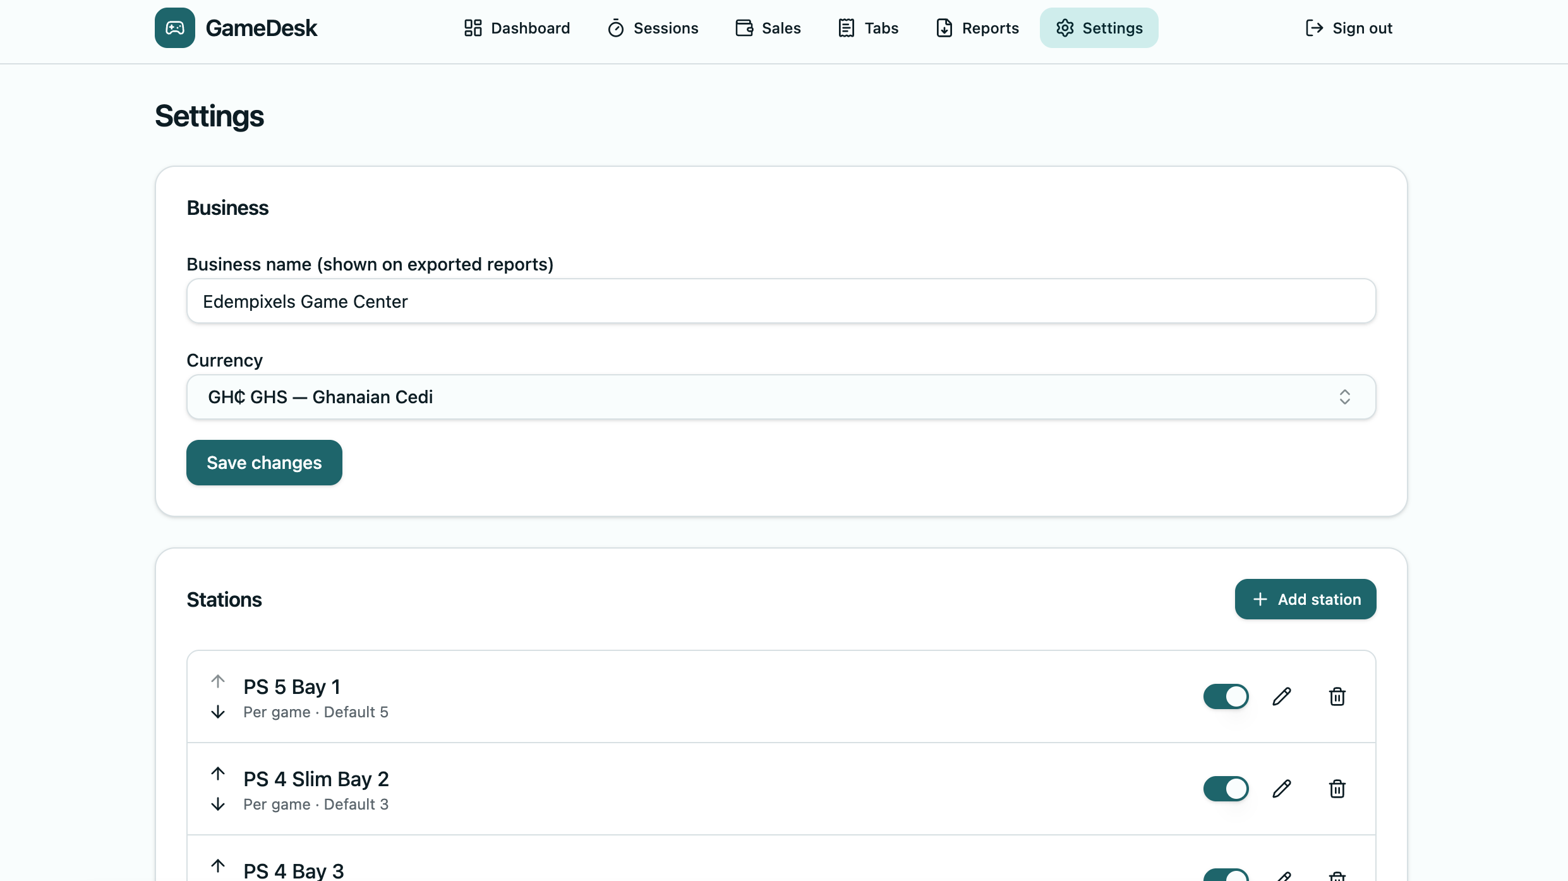Open the Dashboard page
The height and width of the screenshot is (881, 1568).
tap(517, 28)
